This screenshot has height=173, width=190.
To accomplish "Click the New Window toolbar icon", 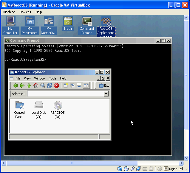I will pos(66,85).
